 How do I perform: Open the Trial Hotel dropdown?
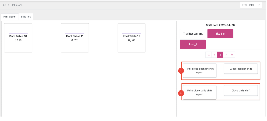[251, 5]
